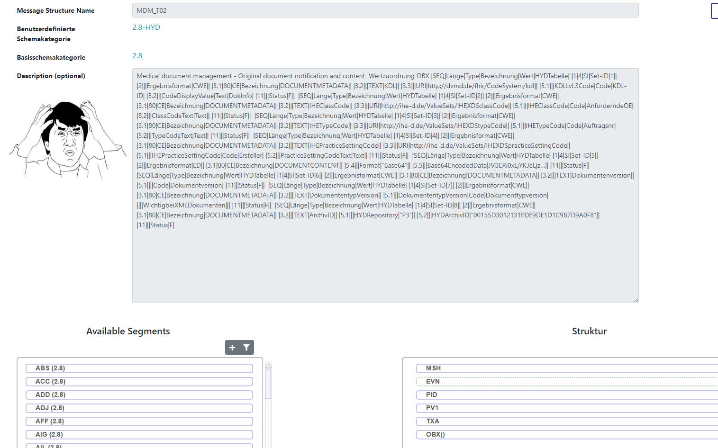Click the textarea resize handle
The height and width of the screenshot is (448, 718).
pyautogui.click(x=636, y=300)
